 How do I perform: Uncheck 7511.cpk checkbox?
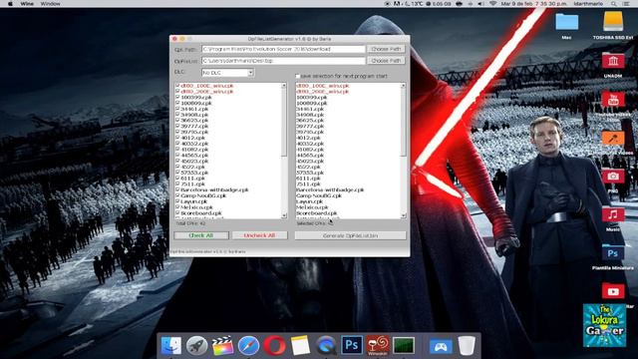tap(177, 183)
